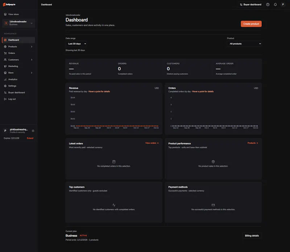Expand the Customers submenu chevron

[x=32, y=60]
